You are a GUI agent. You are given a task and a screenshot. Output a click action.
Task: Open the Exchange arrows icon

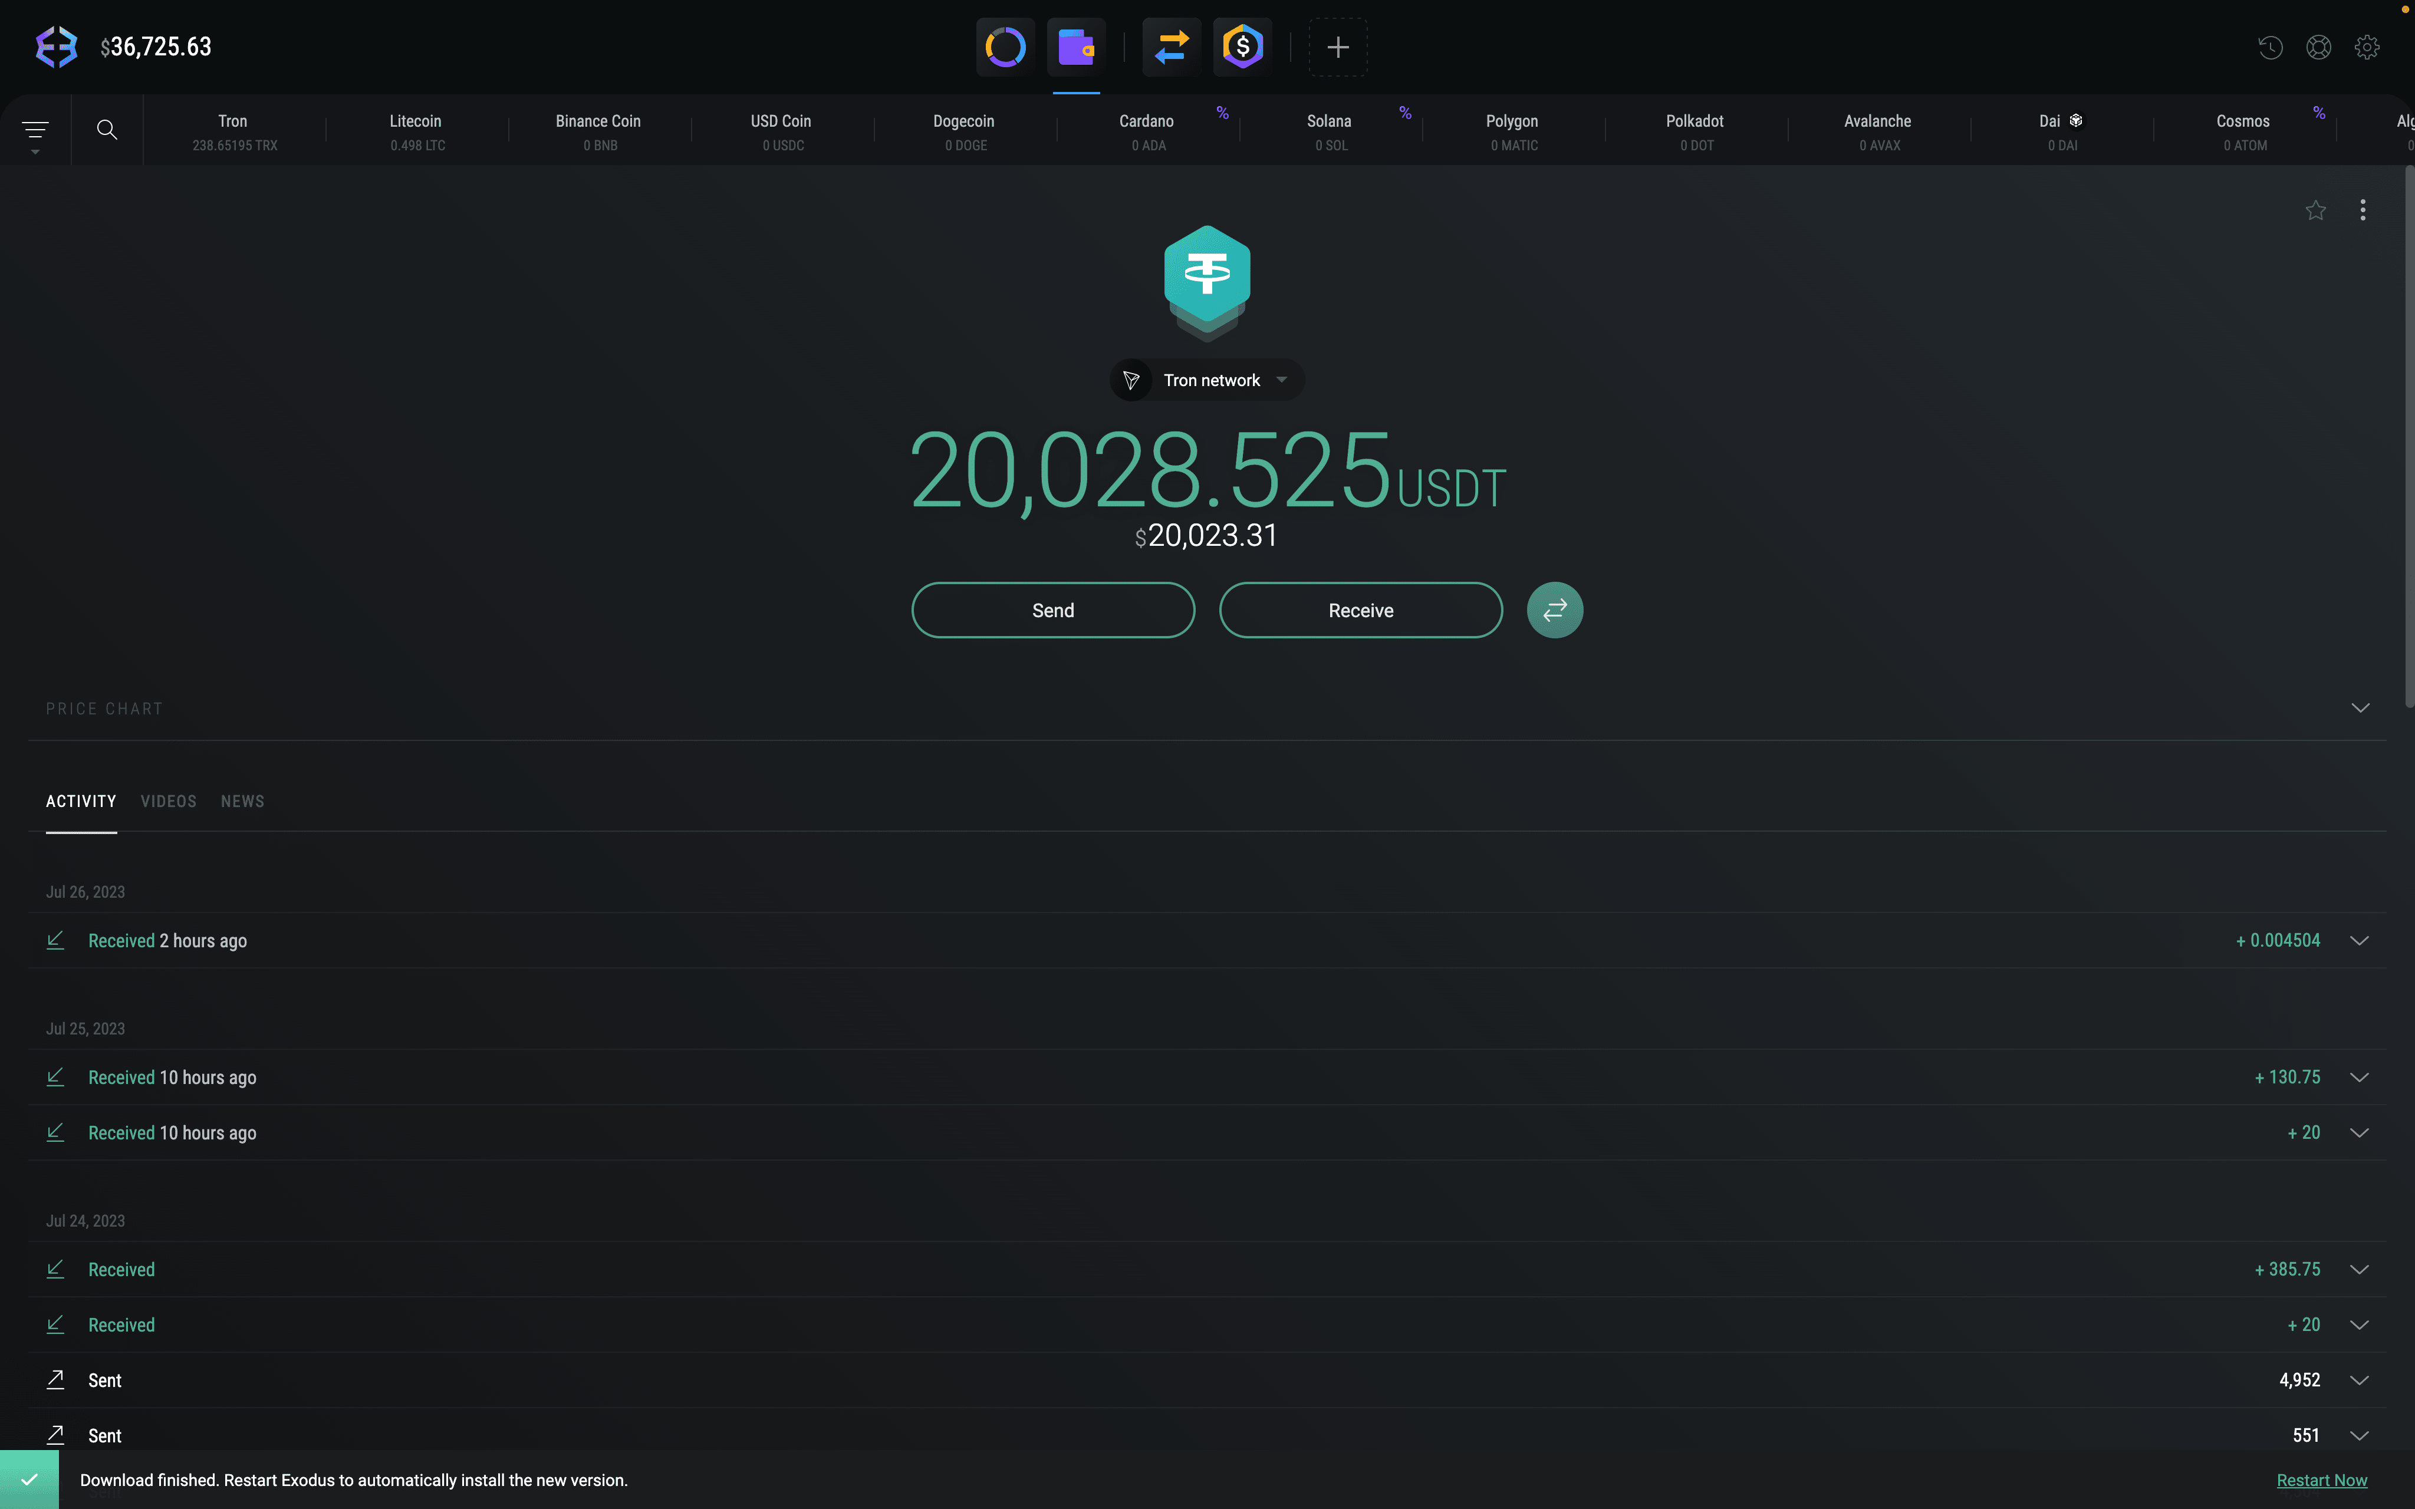[1172, 47]
